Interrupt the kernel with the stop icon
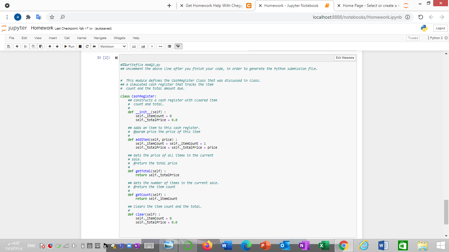The width and height of the screenshot is (449, 252). [80, 47]
